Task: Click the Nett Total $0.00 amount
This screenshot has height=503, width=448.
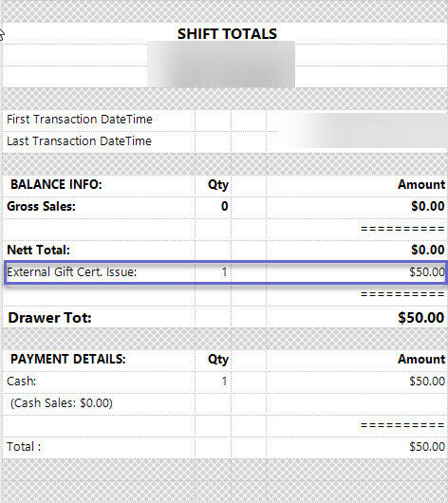Action: 428,250
